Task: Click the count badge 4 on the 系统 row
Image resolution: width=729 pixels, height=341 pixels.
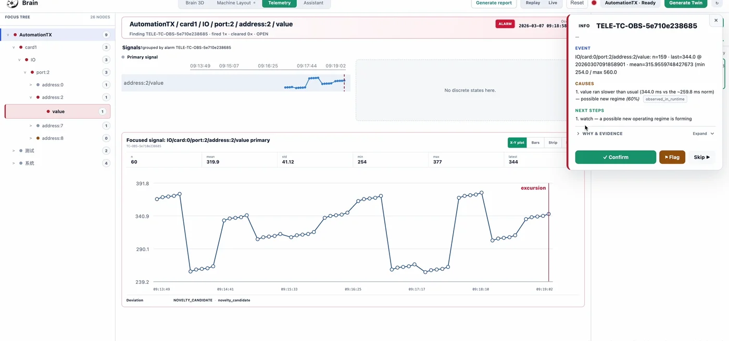Action: pyautogui.click(x=106, y=163)
